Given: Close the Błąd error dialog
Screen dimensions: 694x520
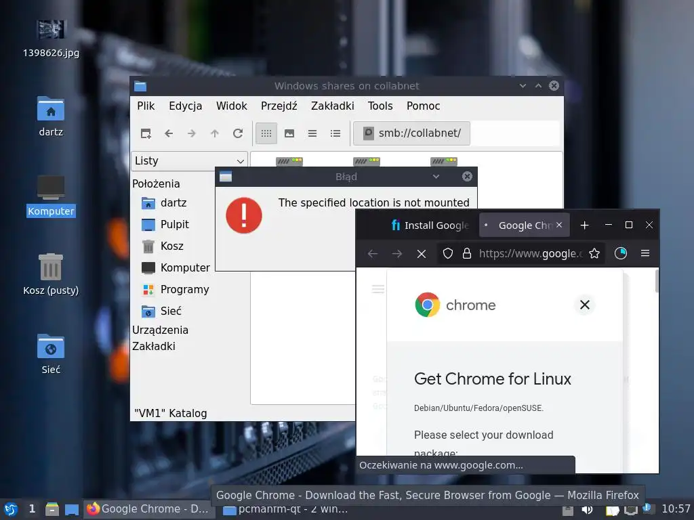Looking at the screenshot, I should (x=467, y=177).
